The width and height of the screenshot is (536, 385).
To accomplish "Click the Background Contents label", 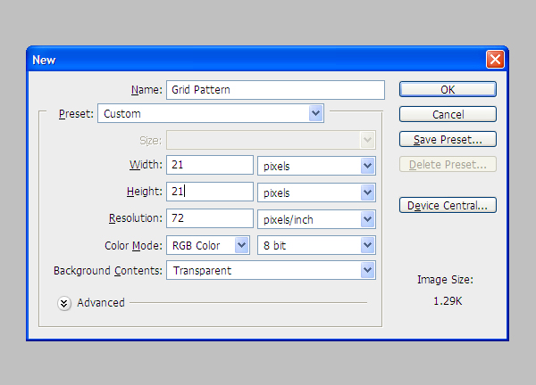I will 108,271.
